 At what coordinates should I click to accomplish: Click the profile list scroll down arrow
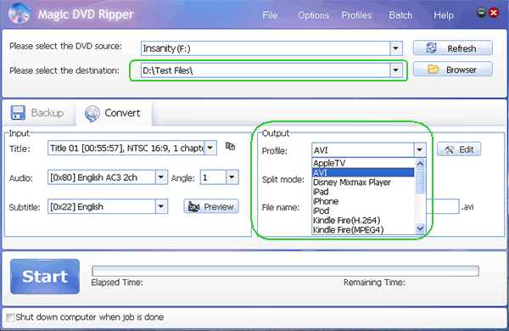420,228
